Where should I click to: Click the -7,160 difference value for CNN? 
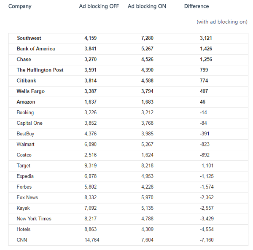207,240
